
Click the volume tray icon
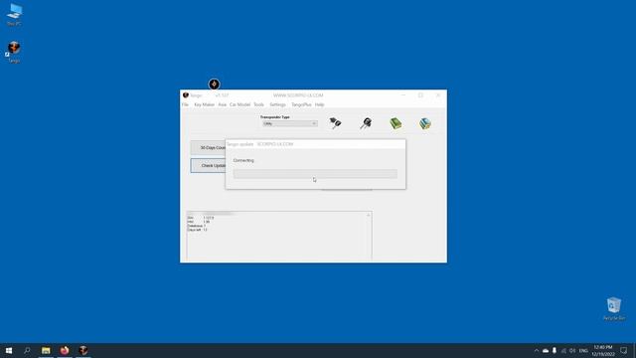tap(572, 351)
